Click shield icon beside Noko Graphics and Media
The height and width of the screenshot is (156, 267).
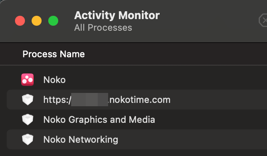click(27, 119)
